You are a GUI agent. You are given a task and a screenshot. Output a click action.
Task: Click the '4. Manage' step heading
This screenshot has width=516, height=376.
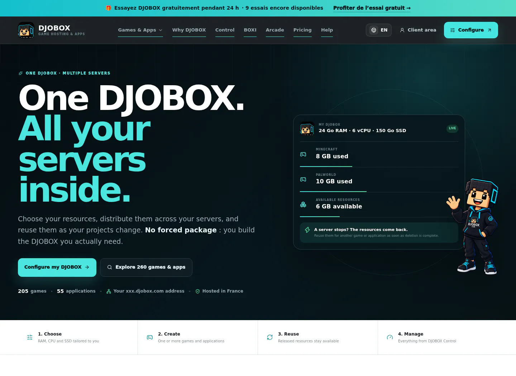point(411,334)
